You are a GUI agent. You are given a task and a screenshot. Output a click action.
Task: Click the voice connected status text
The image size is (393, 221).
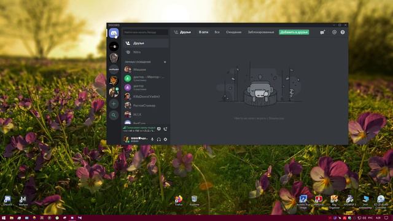coord(141,128)
